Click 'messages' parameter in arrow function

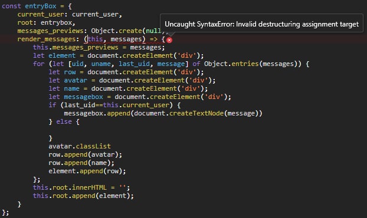[126, 39]
